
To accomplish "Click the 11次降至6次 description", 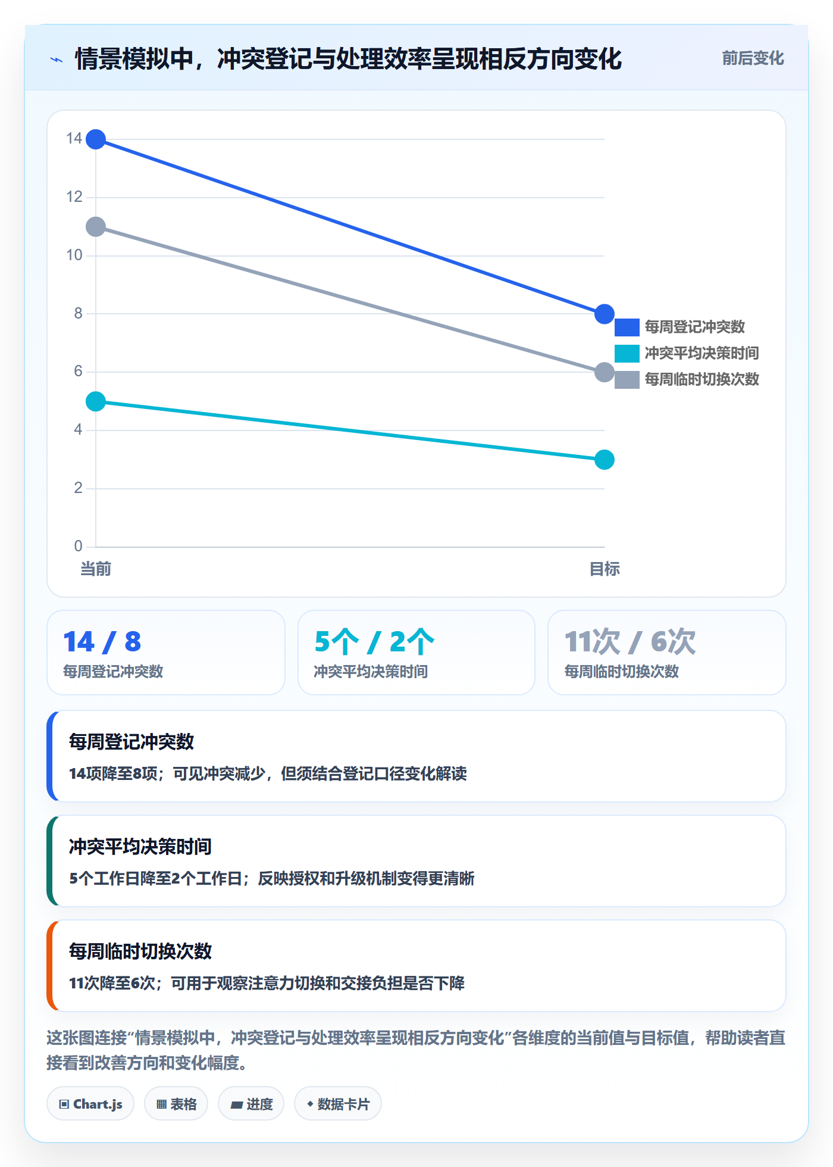I will click(267, 983).
